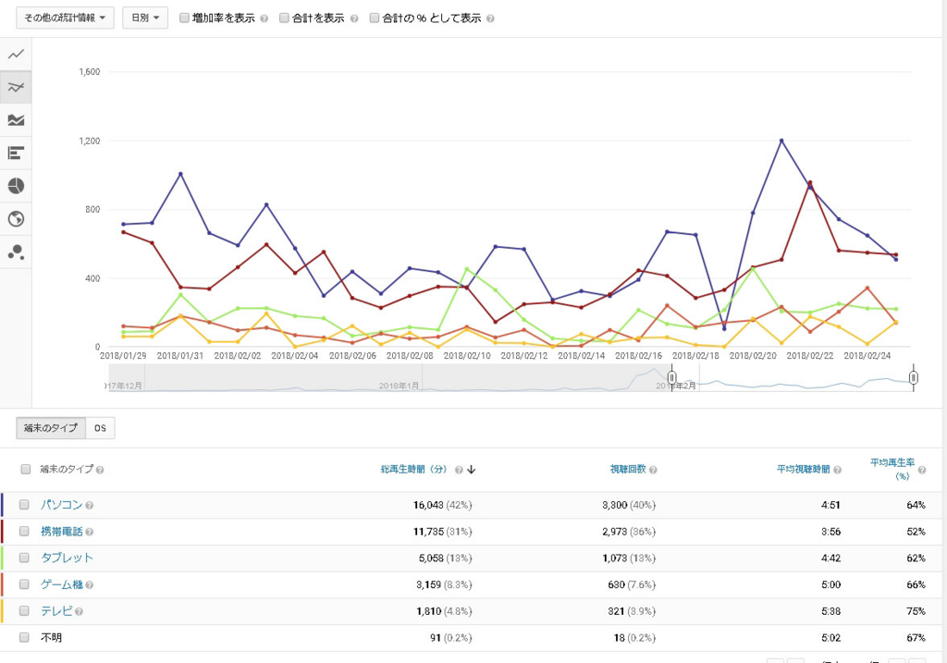
Task: Tick the ゲーム機 row checkbox
Action: (24, 583)
